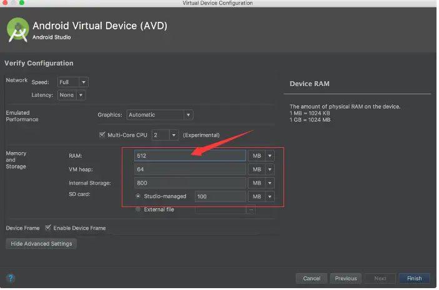Click the Verify Configuration heading
Image resolution: width=439 pixels, height=290 pixels.
point(39,63)
